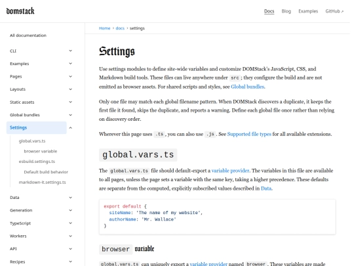This screenshot has height=266, width=354.
Task: Select Layouts in the sidebar
Action: [18, 89]
